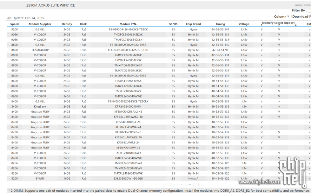Jump to page 2 of the list
The image size is (311, 193).
[178, 184]
